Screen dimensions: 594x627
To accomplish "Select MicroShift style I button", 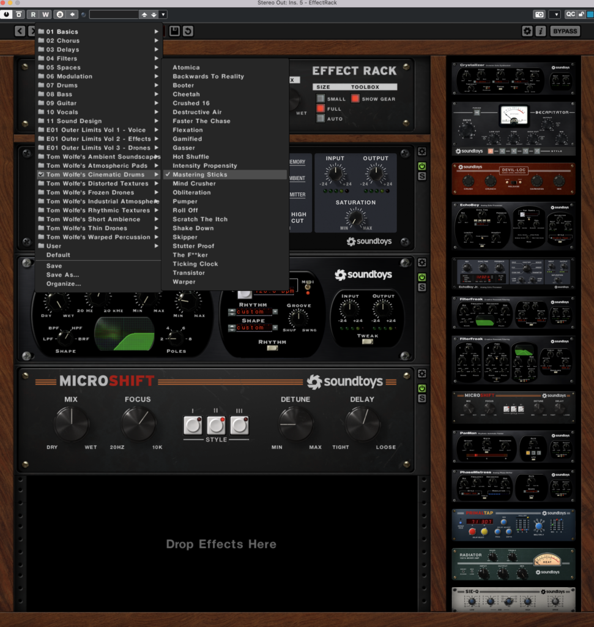I will (x=193, y=426).
